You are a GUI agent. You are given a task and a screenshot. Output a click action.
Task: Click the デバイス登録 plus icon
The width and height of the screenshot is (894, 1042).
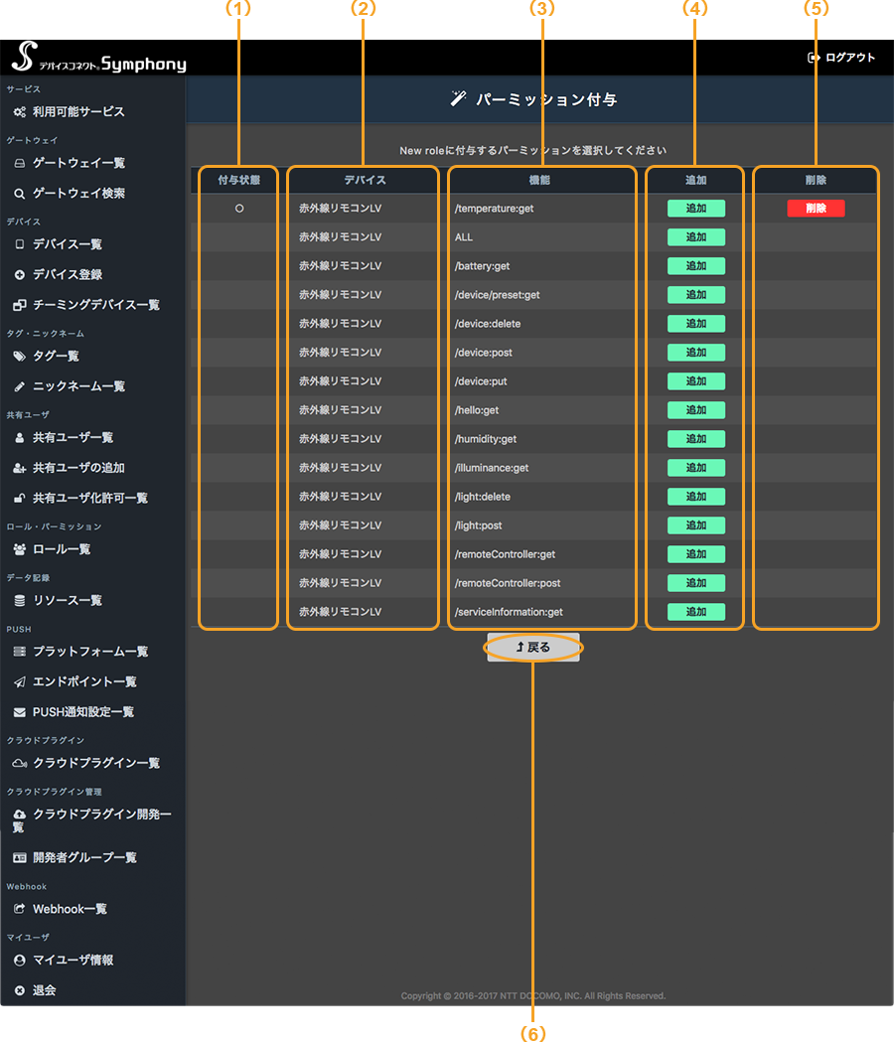(x=20, y=274)
